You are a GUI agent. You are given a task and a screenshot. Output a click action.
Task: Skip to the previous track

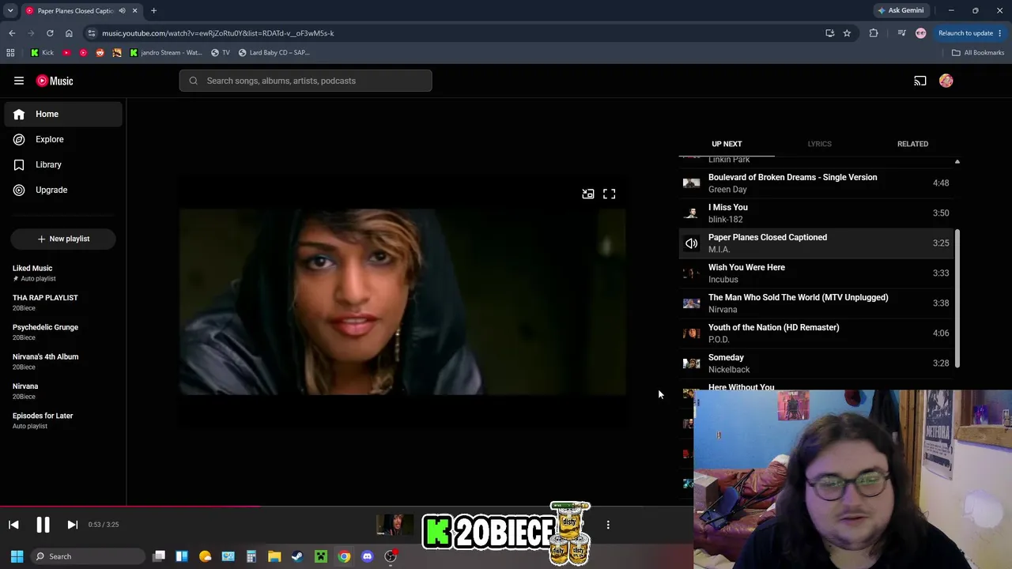point(13,524)
